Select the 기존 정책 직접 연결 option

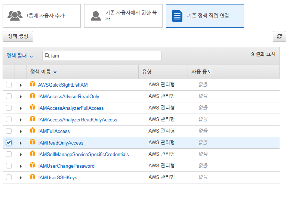(x=205, y=16)
